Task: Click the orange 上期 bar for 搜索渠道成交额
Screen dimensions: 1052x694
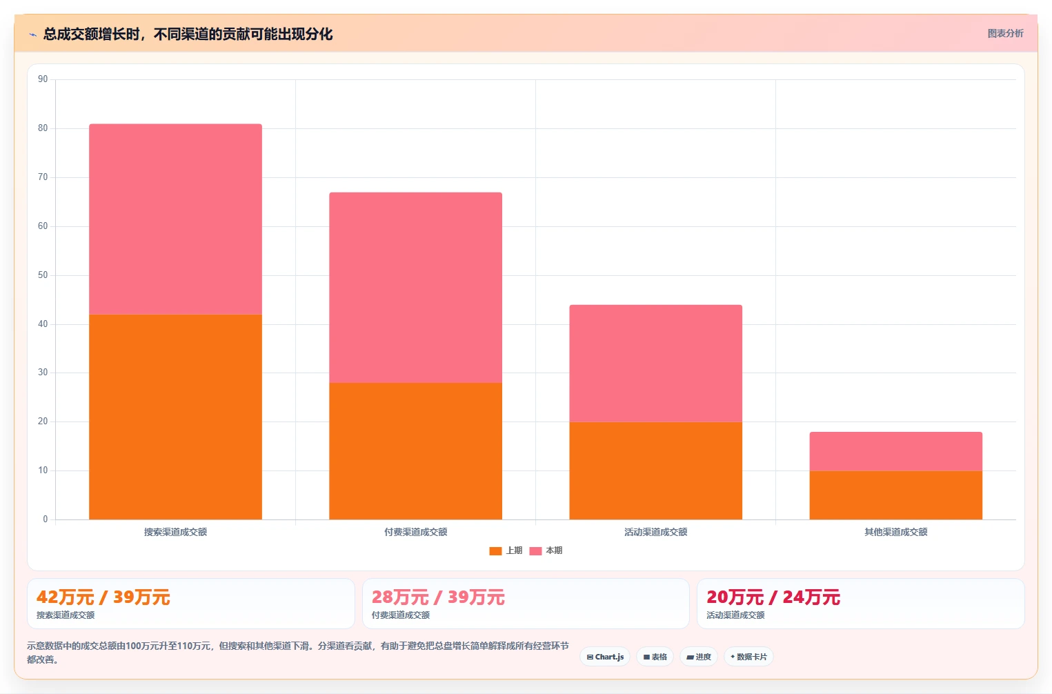Action: (x=175, y=417)
